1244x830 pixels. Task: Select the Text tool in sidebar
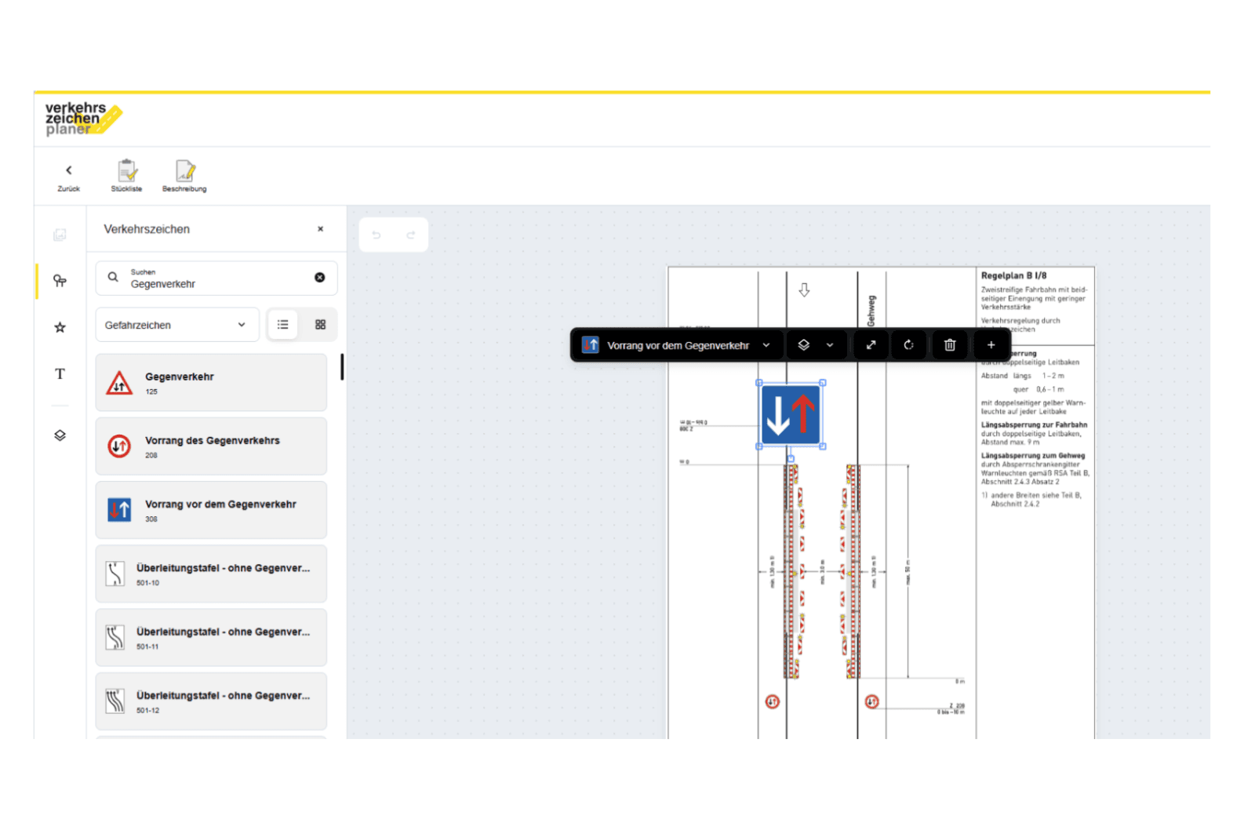(60, 374)
